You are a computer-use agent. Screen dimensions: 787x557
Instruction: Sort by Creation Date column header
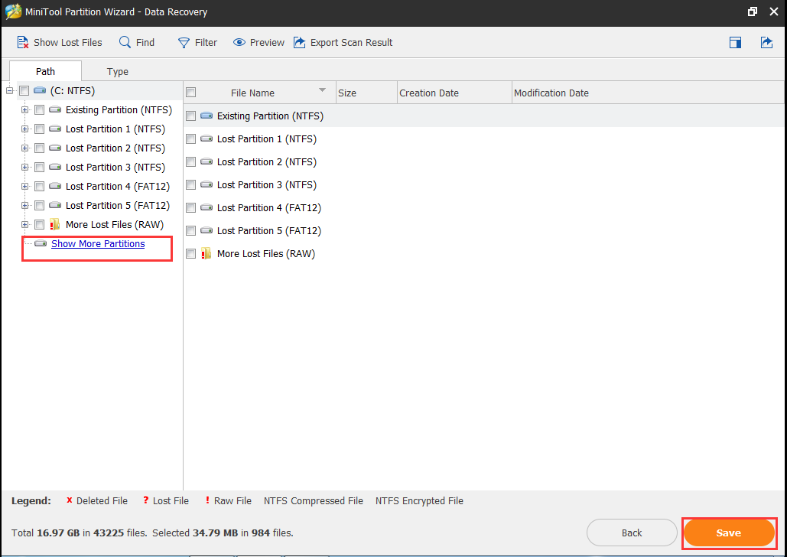(x=454, y=93)
